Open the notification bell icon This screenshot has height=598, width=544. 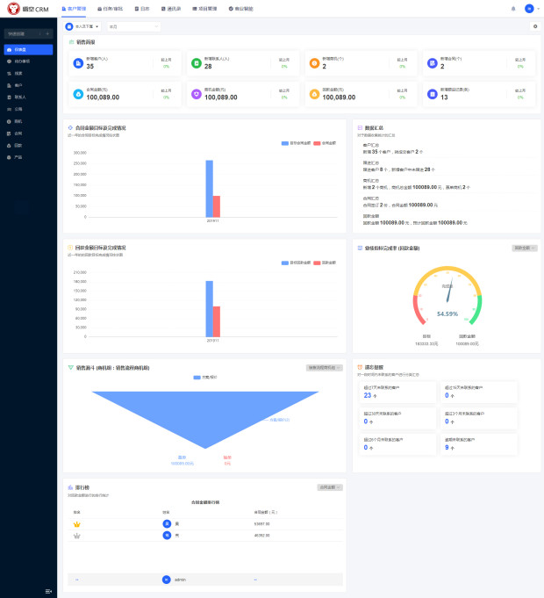[x=513, y=8]
